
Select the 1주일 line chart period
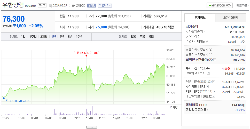(x=33, y=37)
